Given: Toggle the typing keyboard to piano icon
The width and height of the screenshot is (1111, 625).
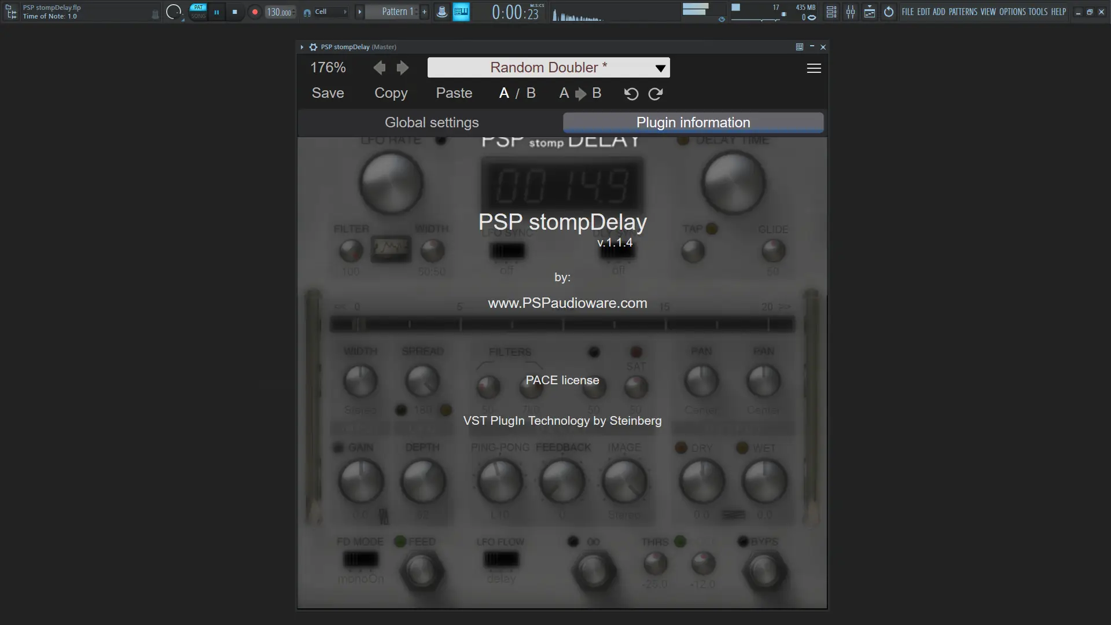Looking at the screenshot, I should (461, 12).
